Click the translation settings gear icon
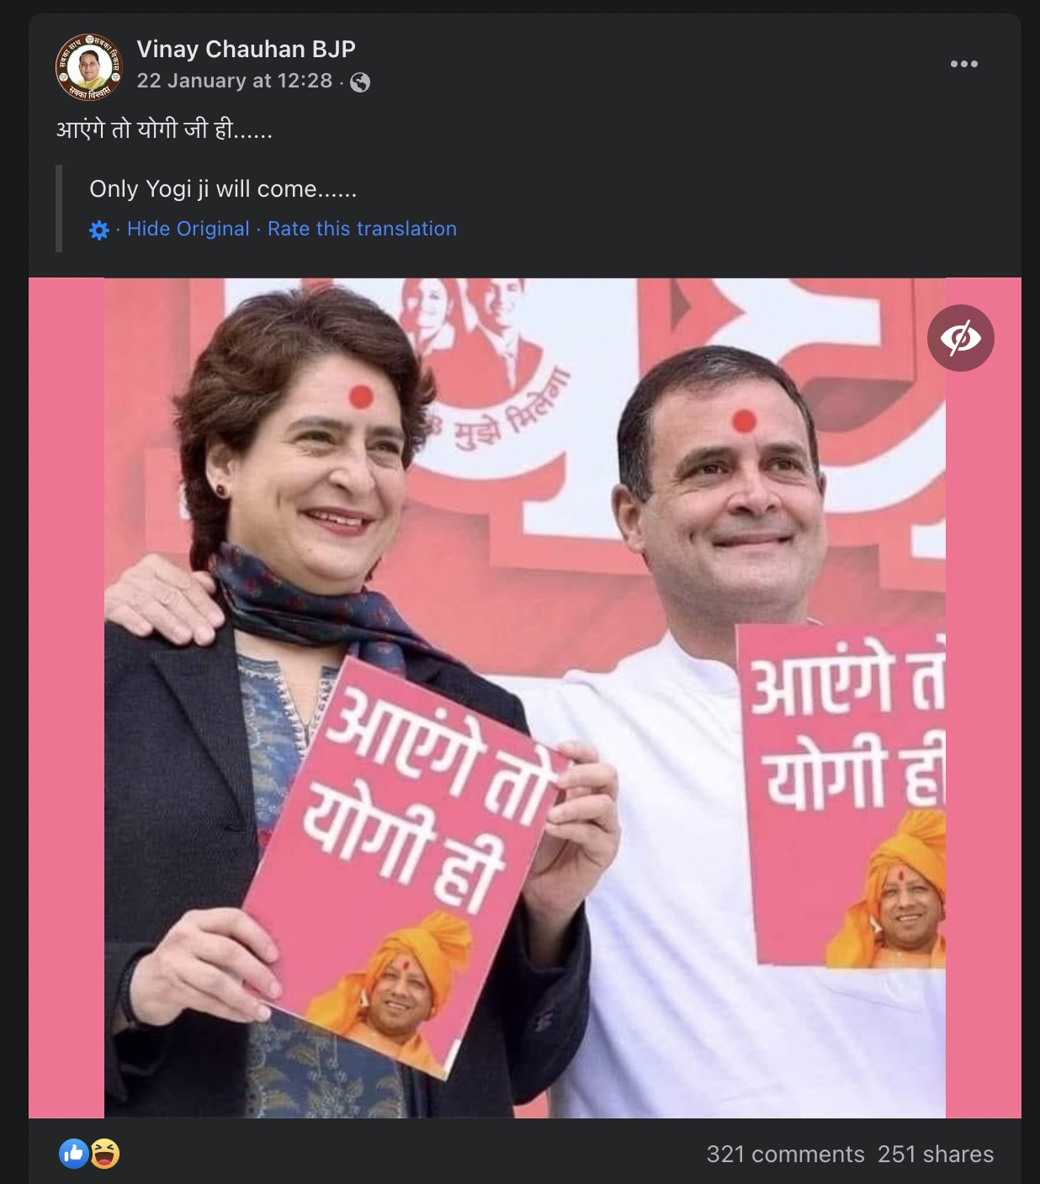The image size is (1040, 1184). 99,230
